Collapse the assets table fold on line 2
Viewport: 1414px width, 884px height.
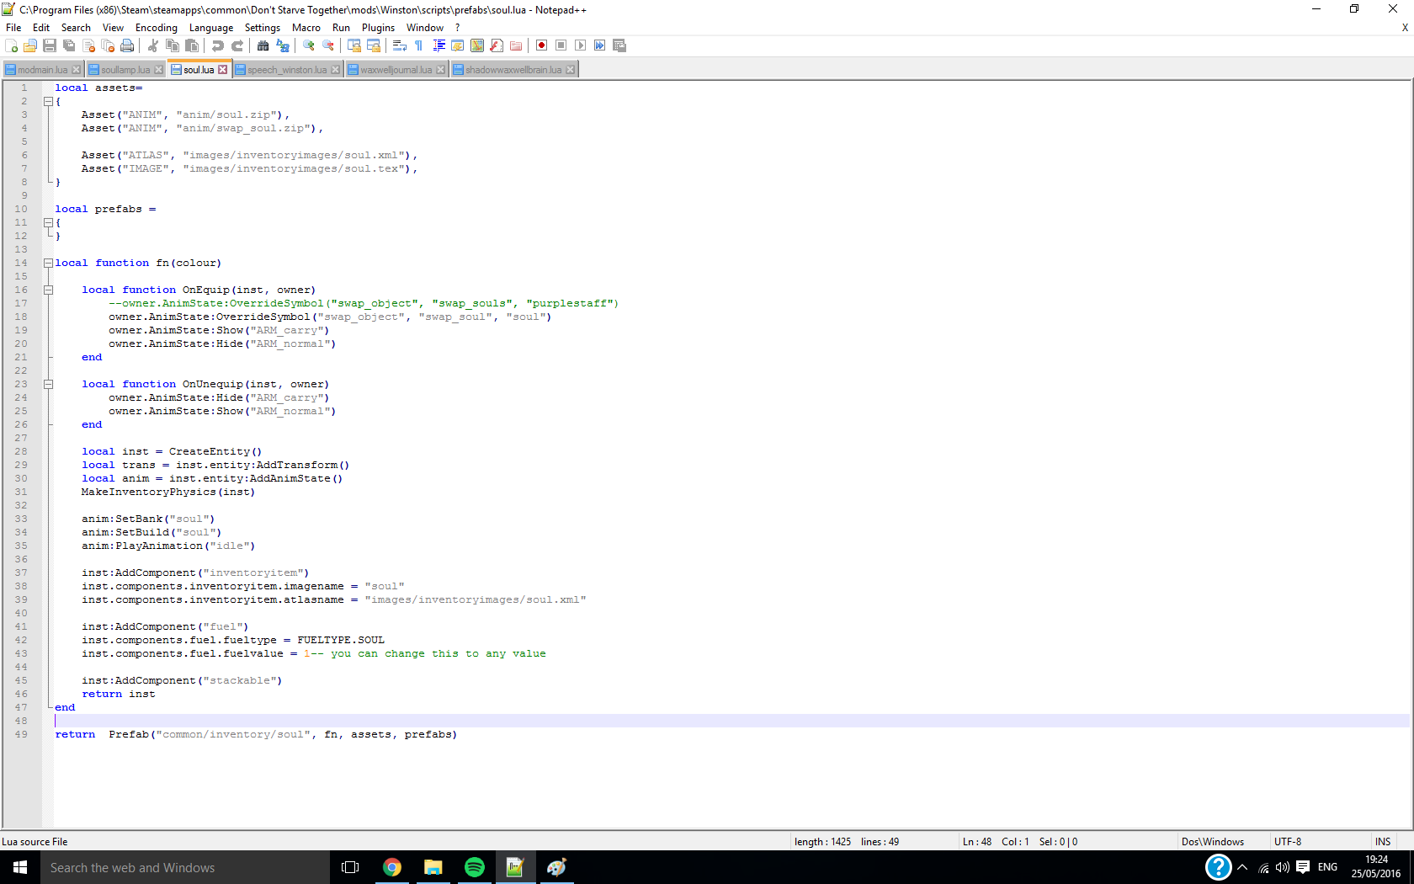pyautogui.click(x=48, y=101)
